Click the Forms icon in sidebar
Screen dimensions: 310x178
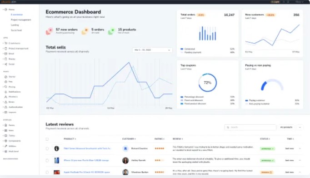coord(6,125)
